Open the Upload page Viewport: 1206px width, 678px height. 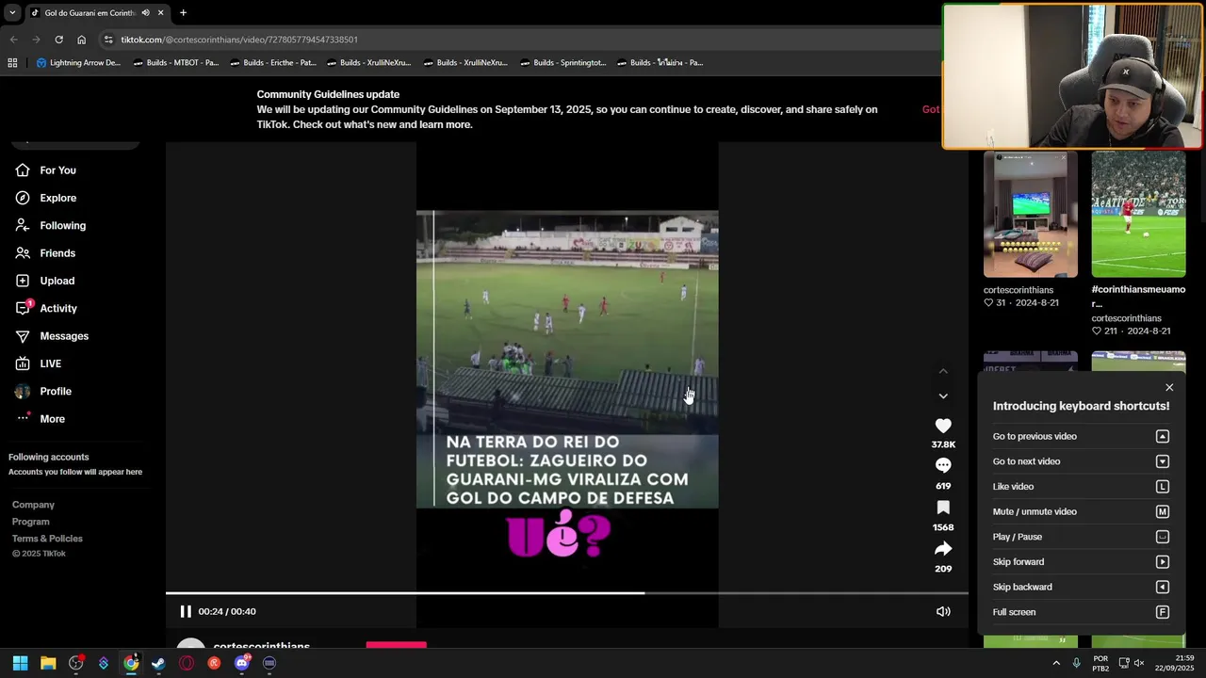(57, 281)
